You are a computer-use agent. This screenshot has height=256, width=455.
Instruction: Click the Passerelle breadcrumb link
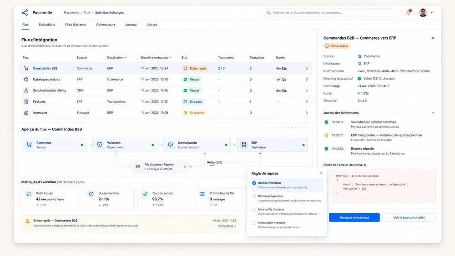[x=71, y=12]
